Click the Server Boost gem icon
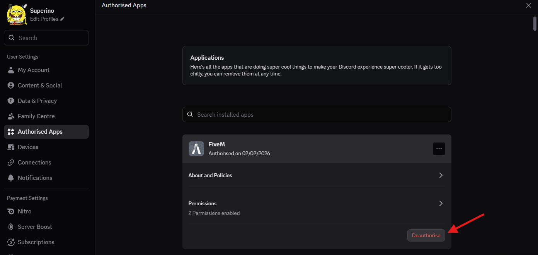Viewport: 538px width, 255px height. pos(11,227)
